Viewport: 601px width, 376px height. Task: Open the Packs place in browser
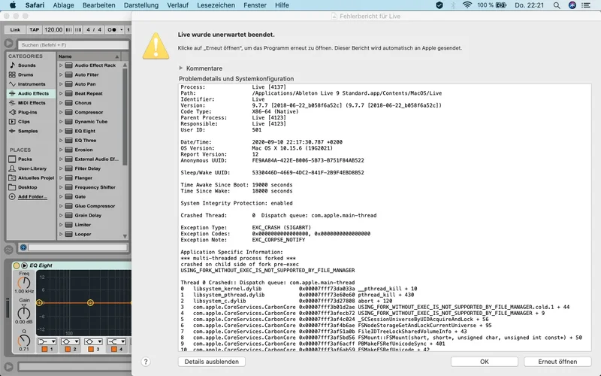25,159
